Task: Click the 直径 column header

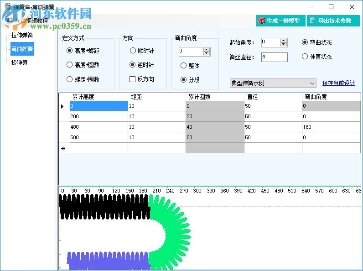Action: 273,97
